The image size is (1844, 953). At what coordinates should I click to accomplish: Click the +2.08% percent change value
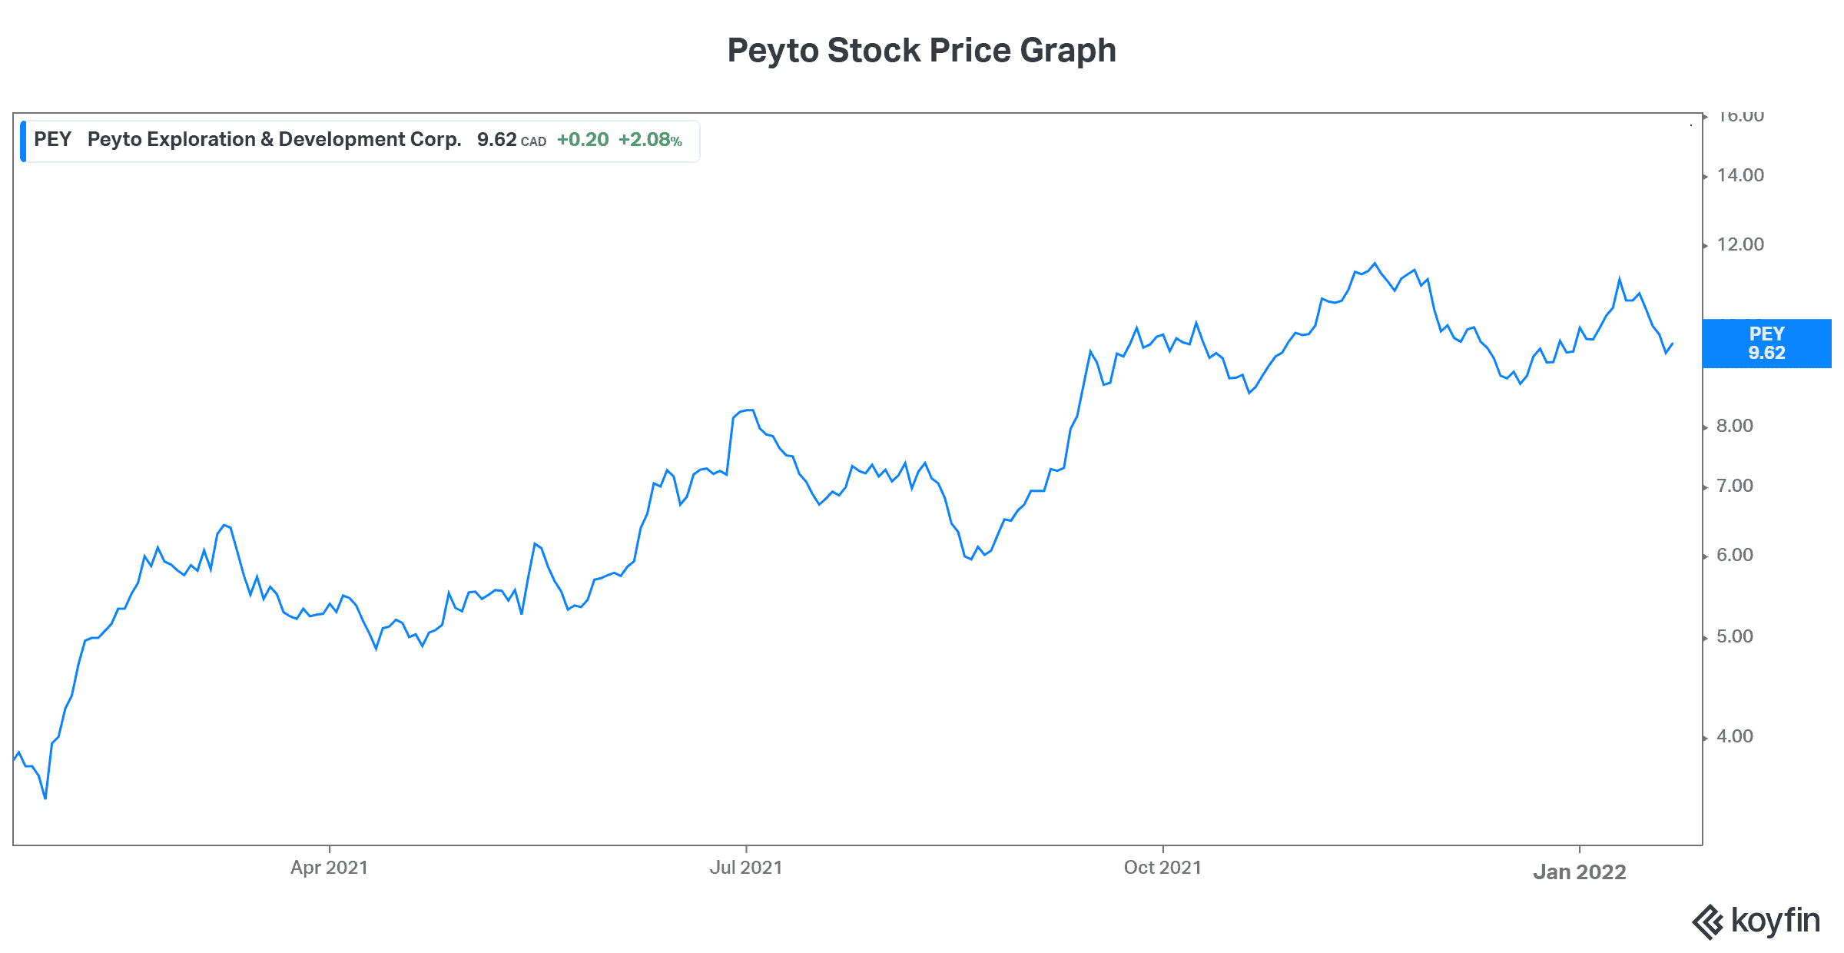650,140
